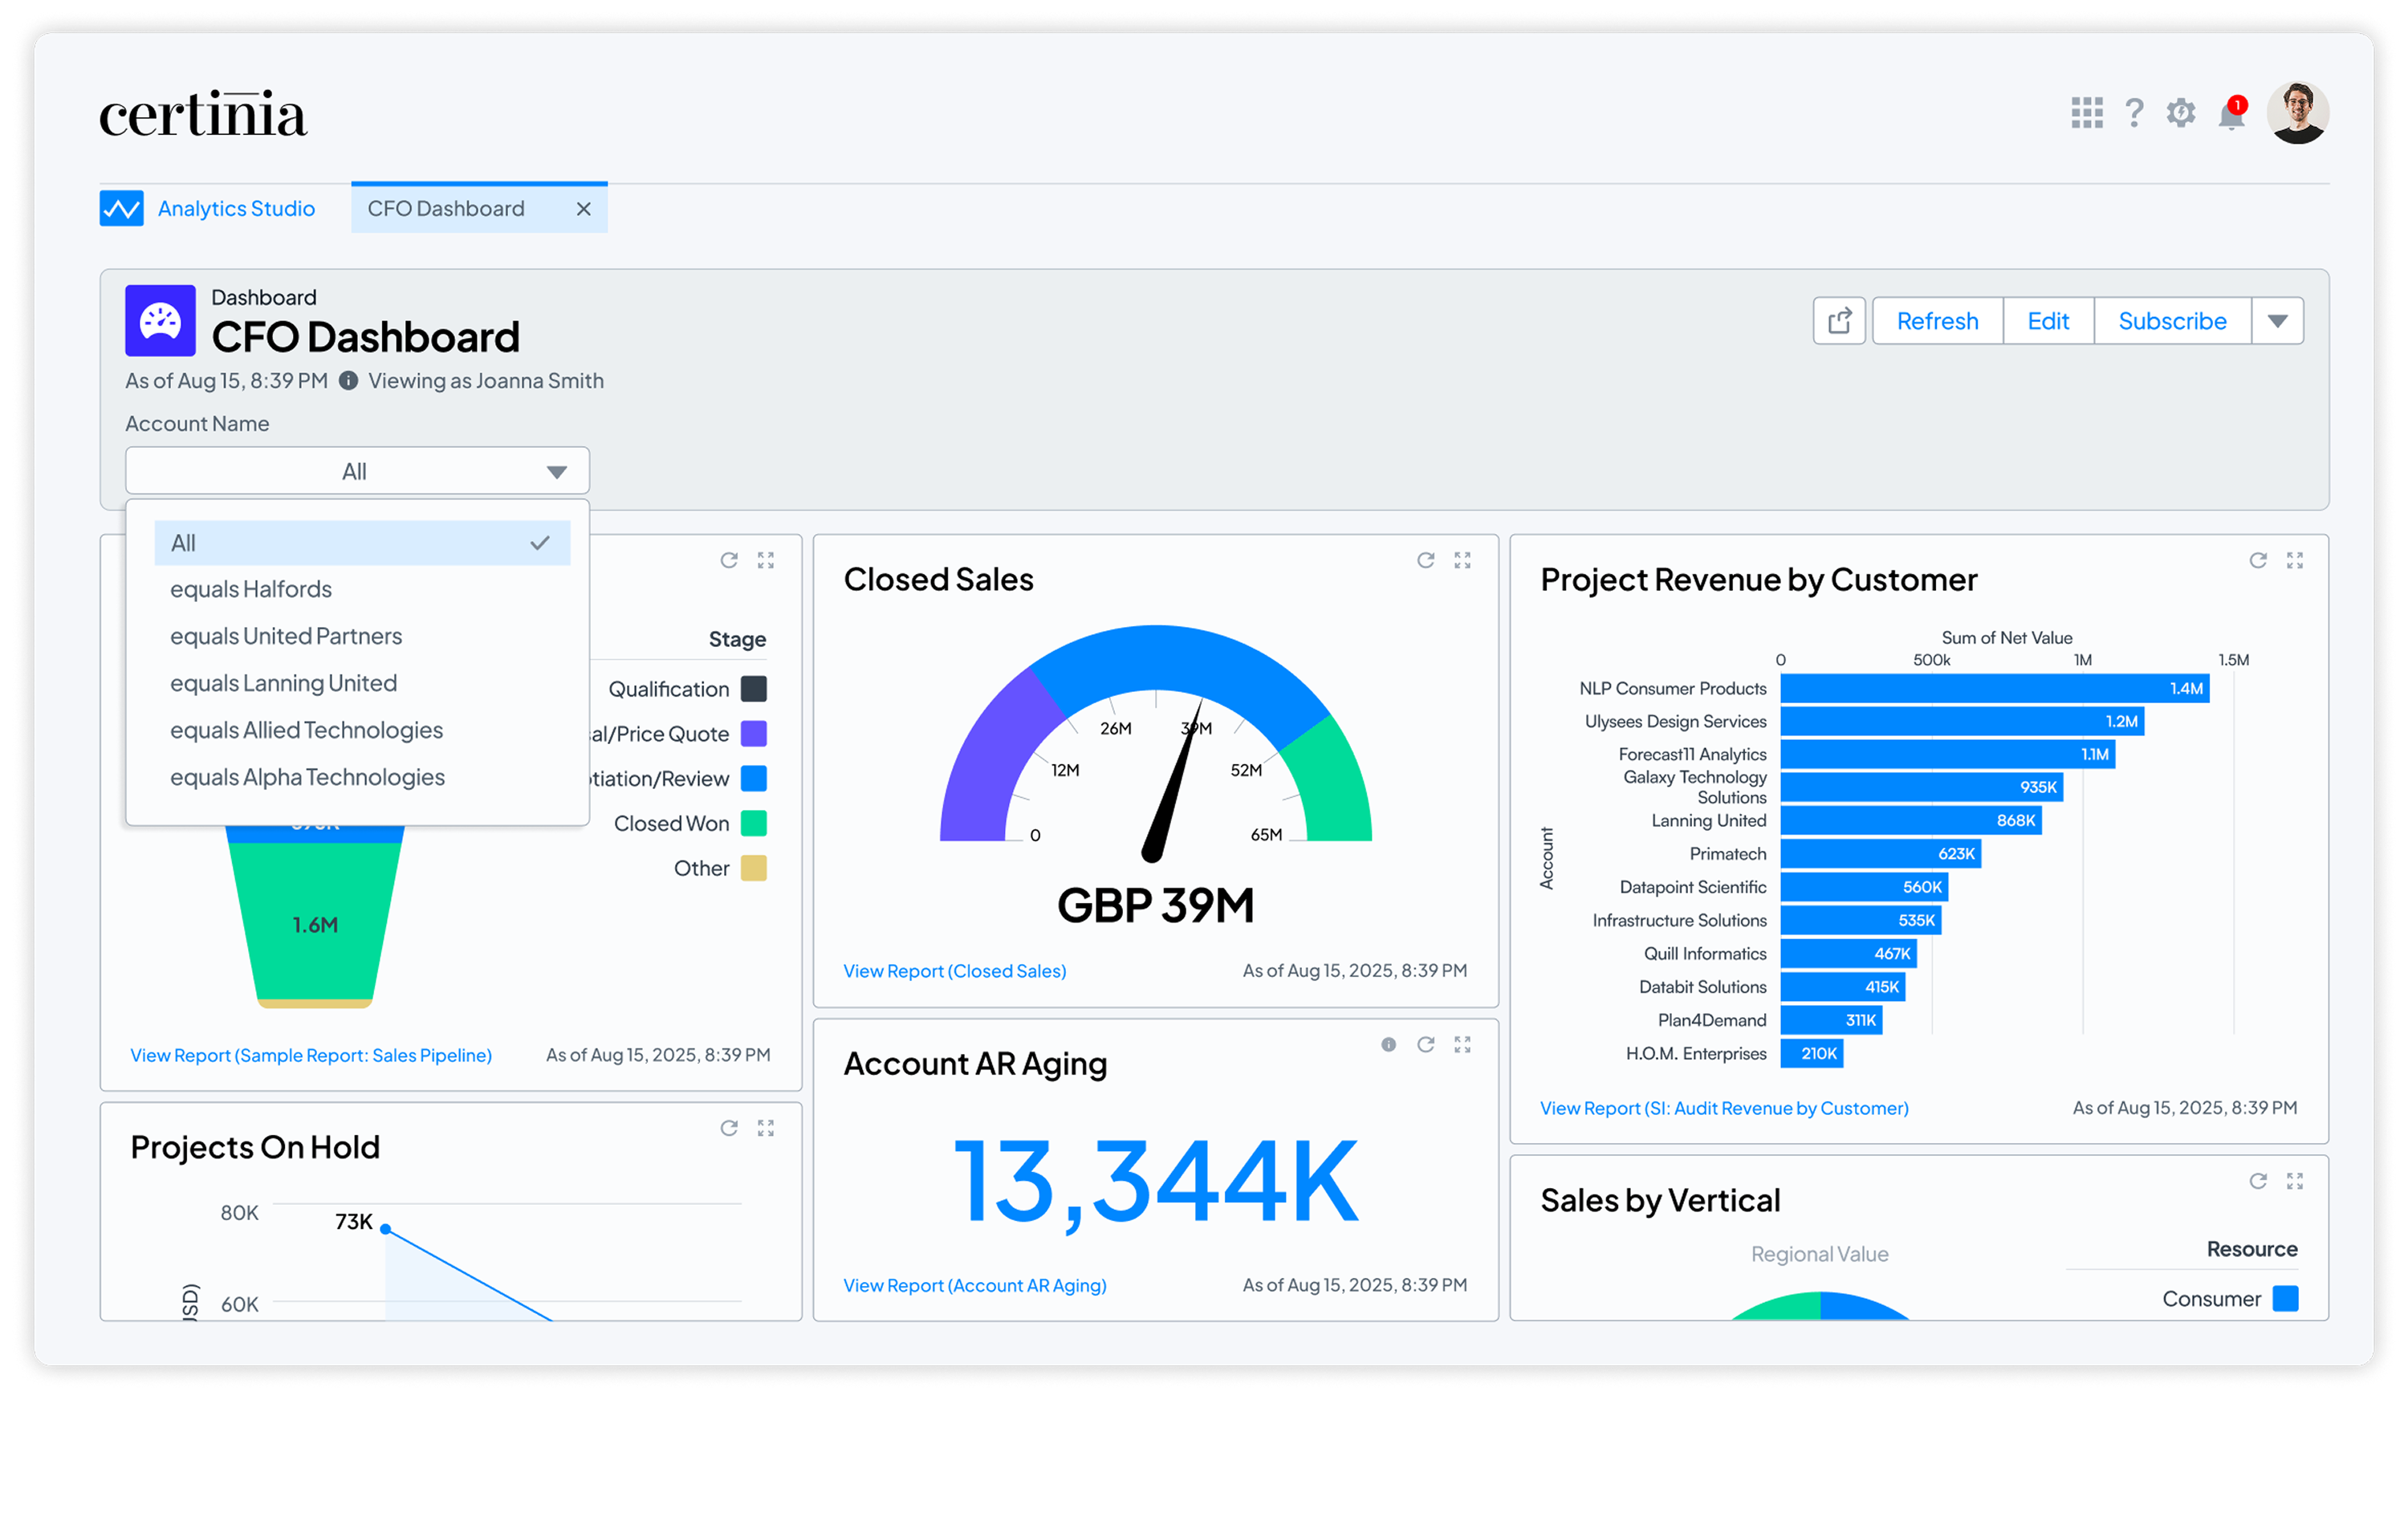Image resolution: width=2408 pixels, height=1522 pixels.
Task: Expand the Subscribe split-button arrow
Action: point(2277,320)
